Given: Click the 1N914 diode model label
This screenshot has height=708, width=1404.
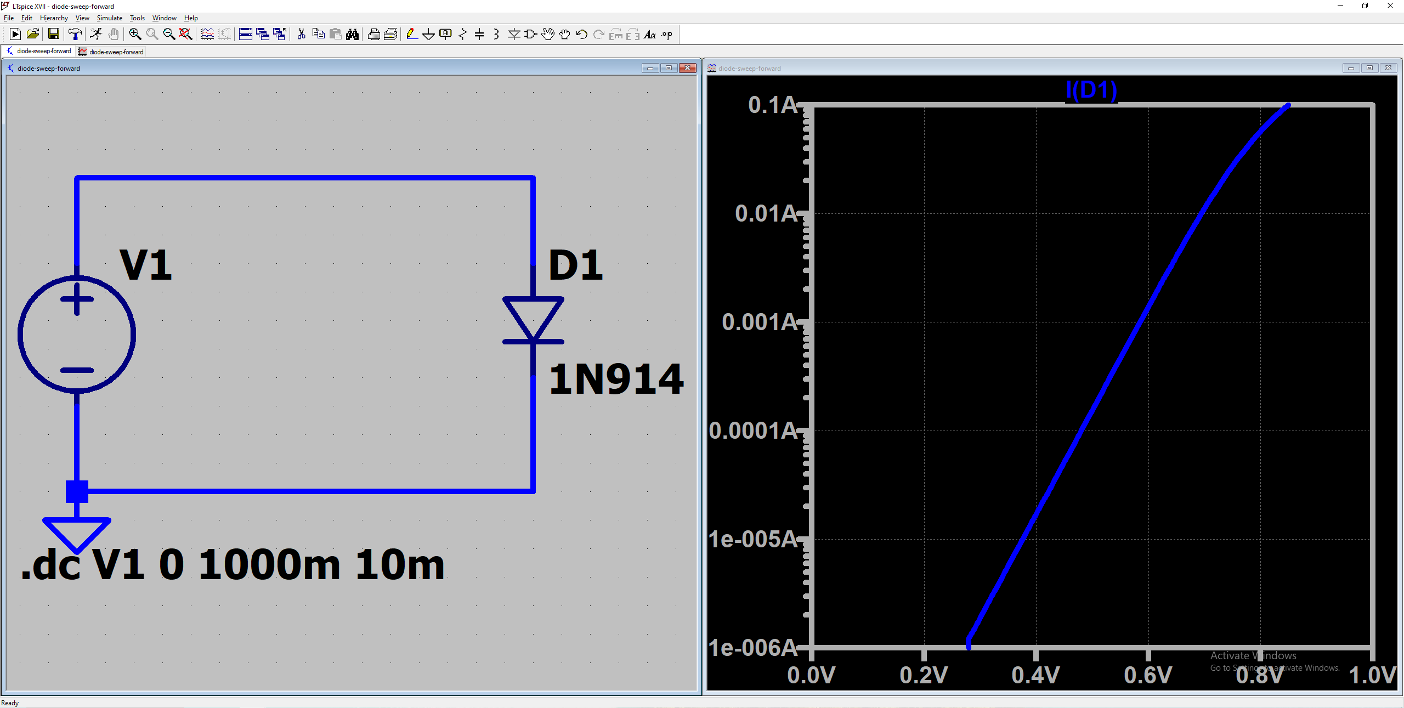Looking at the screenshot, I should [616, 379].
